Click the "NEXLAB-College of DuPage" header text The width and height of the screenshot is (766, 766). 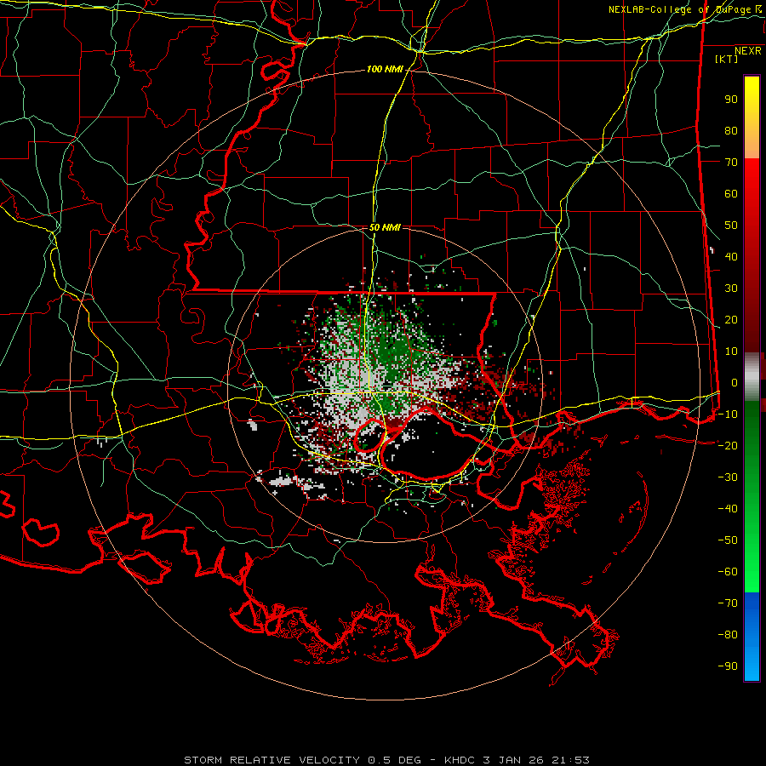(x=679, y=9)
